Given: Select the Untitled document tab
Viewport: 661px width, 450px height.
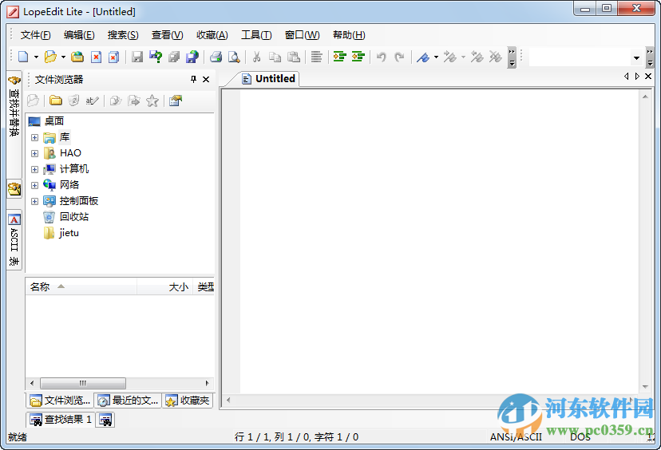Looking at the screenshot, I should (x=268, y=79).
